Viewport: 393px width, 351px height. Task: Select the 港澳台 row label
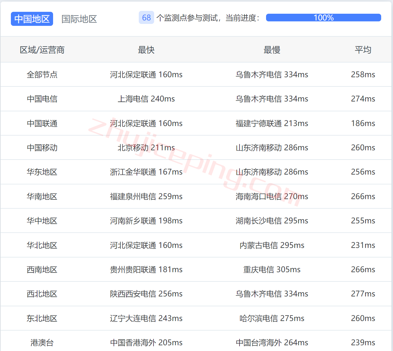[42, 342]
